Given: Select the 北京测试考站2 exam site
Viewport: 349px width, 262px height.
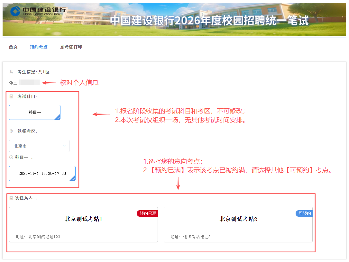Looking at the screenshot, I should 238,224.
